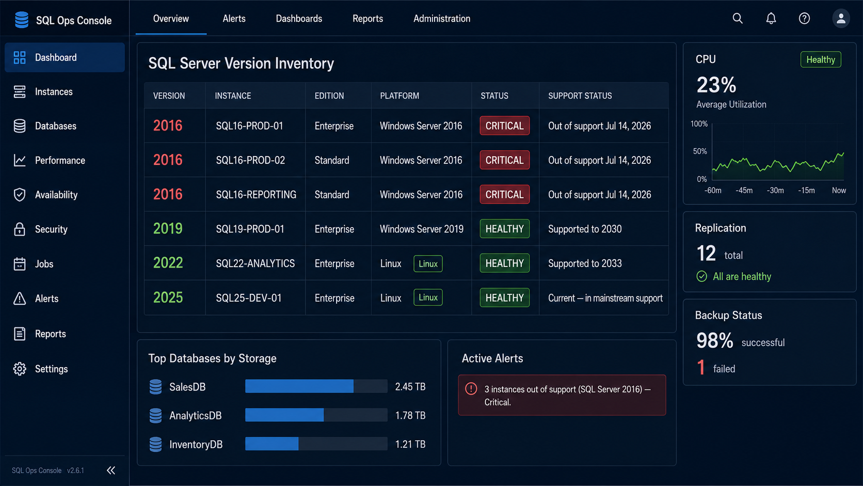Click the SalesDB storage bar

[316, 386]
